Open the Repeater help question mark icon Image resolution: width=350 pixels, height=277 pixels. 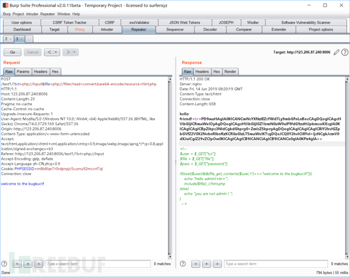[344, 52]
